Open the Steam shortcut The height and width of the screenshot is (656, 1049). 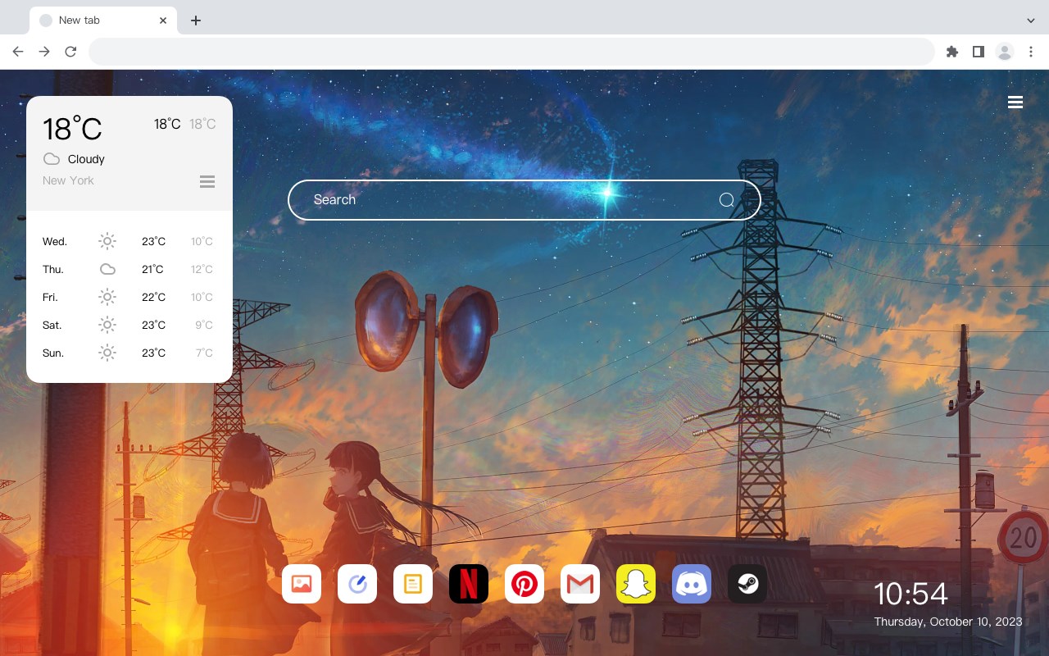[747, 584]
